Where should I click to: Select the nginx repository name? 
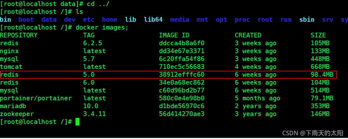9,51
